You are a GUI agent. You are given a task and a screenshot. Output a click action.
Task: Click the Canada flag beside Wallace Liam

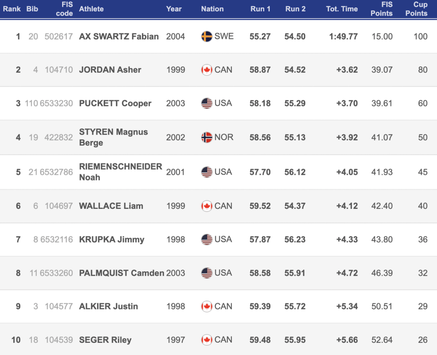(x=207, y=206)
